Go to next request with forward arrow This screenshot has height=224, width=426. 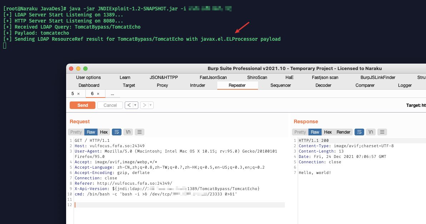[144, 105]
